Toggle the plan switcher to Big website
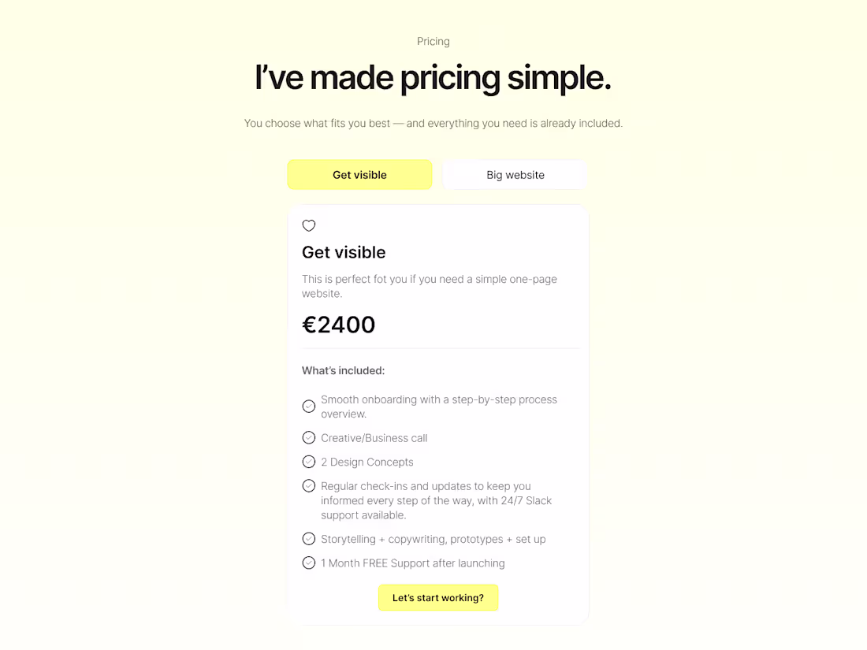The width and height of the screenshot is (867, 650). point(514,174)
